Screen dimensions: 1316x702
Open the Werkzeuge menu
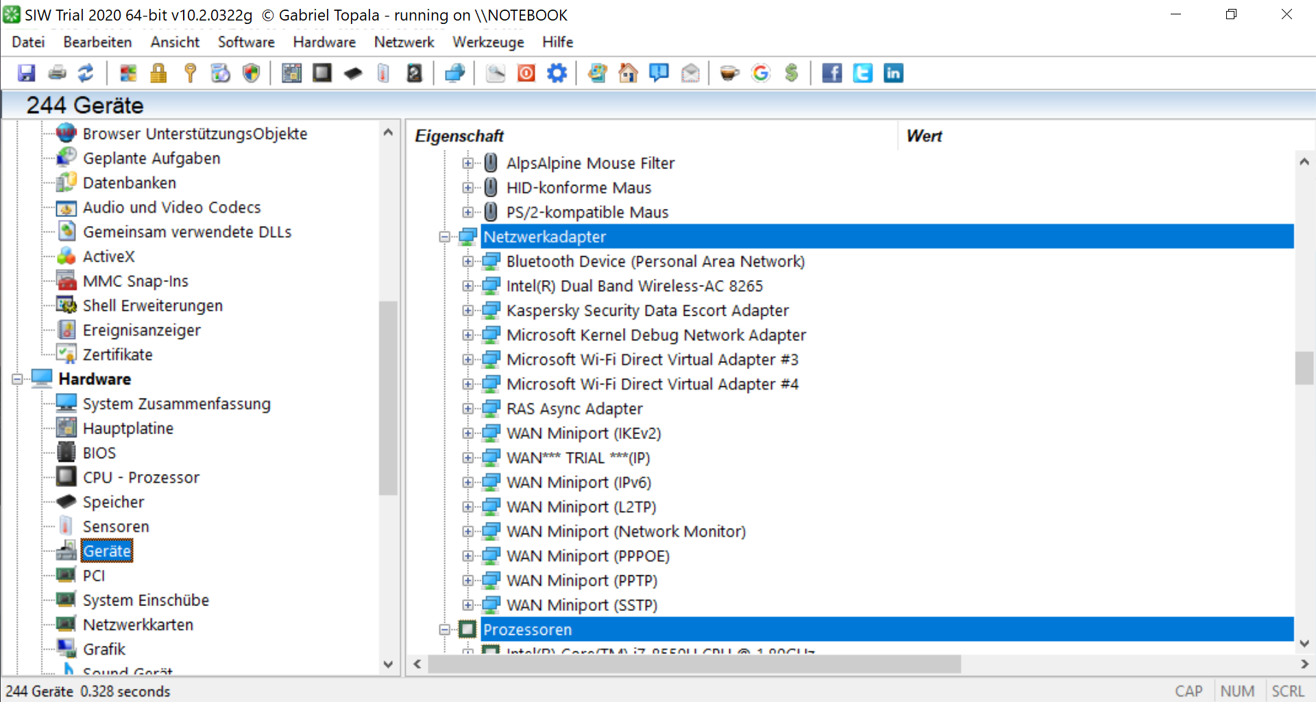(488, 42)
